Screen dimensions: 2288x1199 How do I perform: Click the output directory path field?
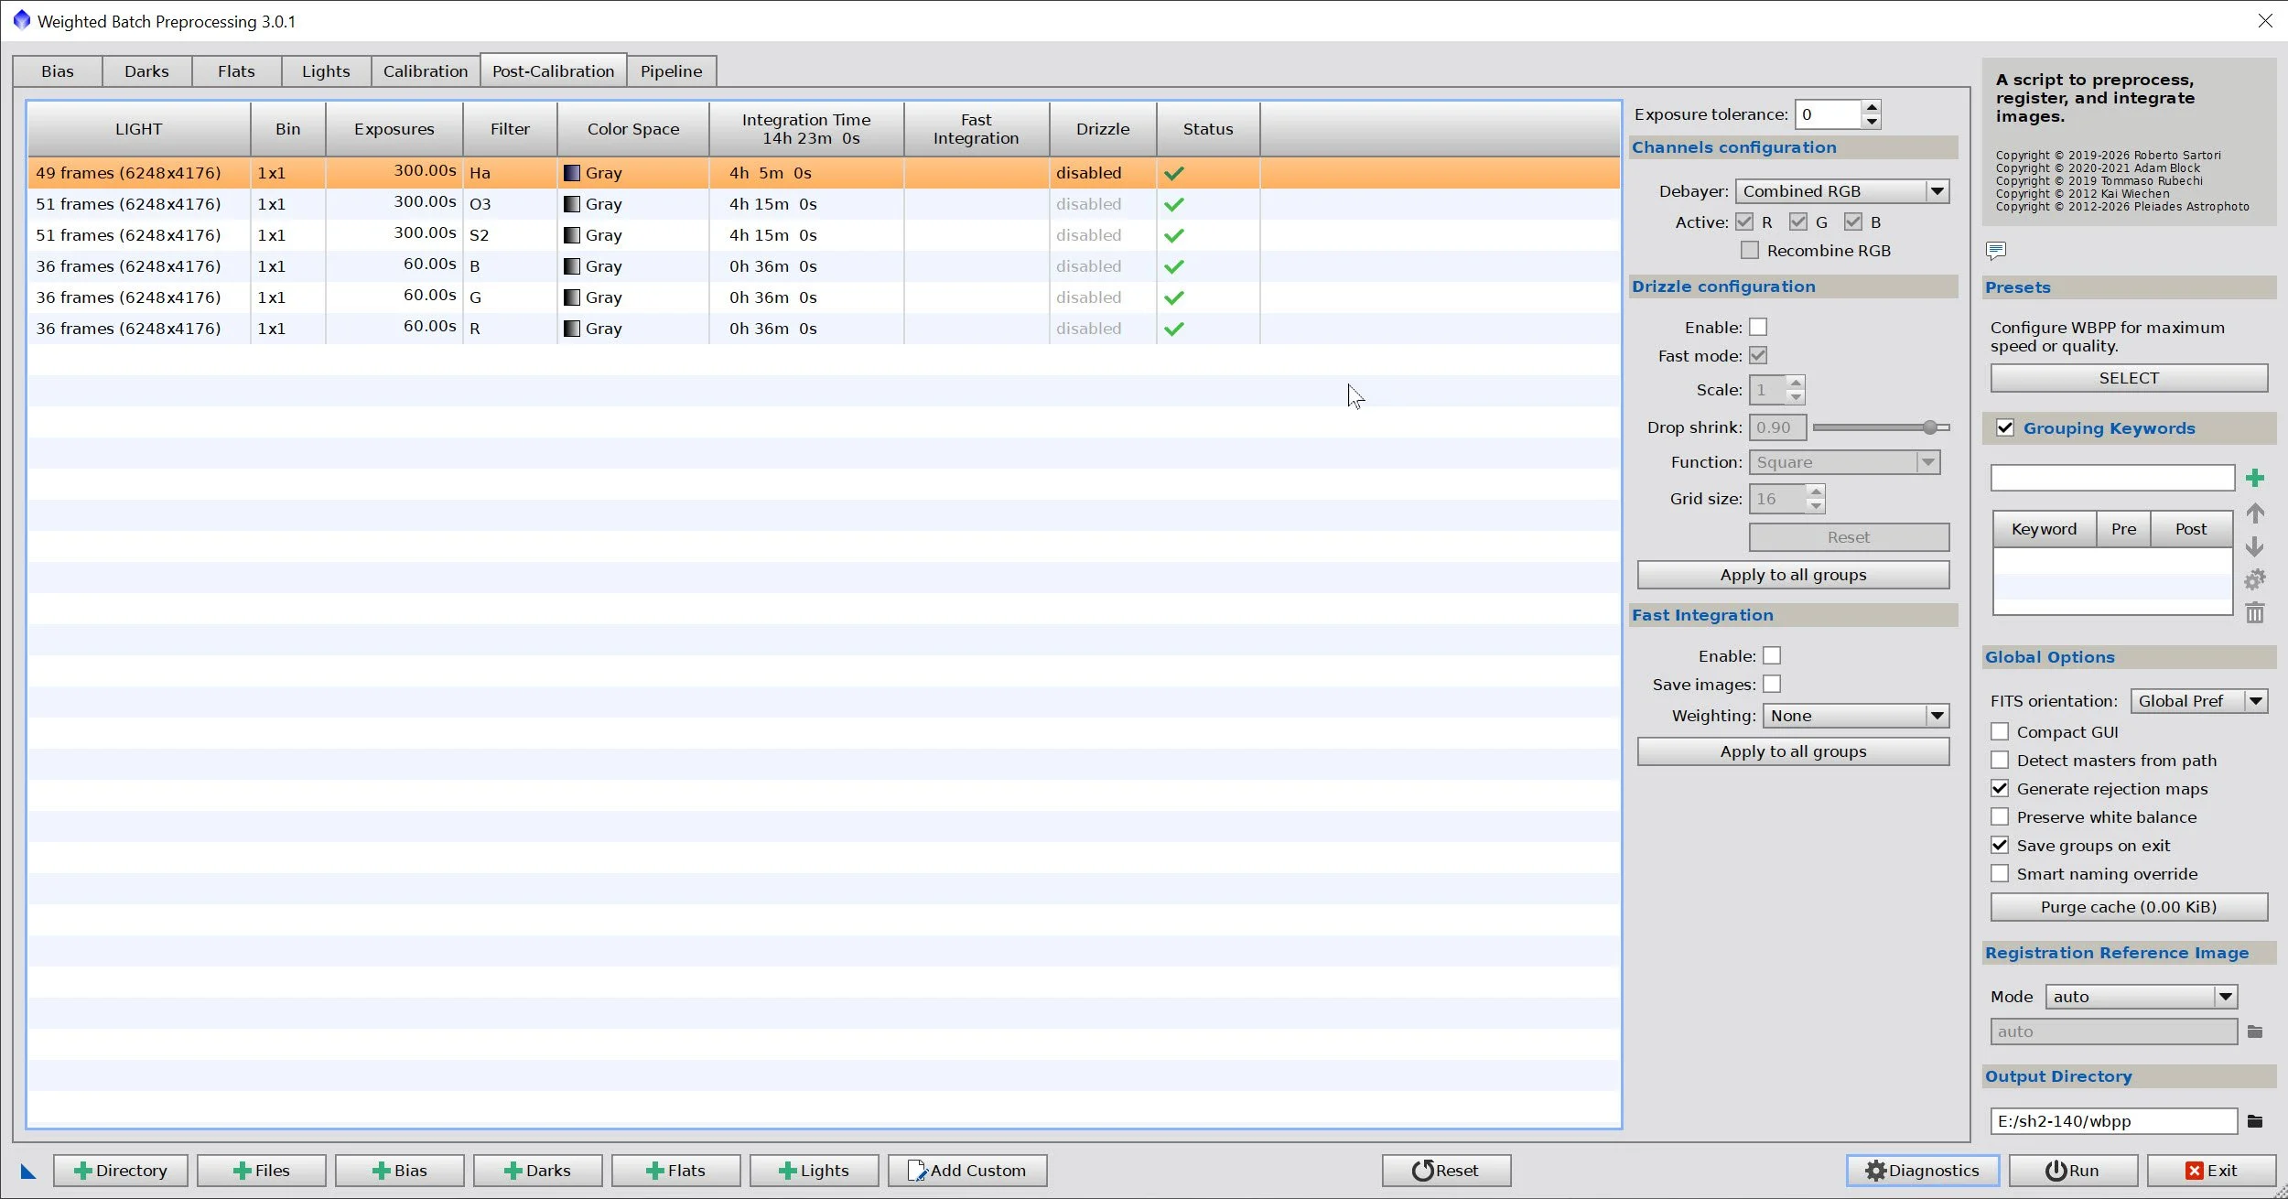[2113, 1121]
